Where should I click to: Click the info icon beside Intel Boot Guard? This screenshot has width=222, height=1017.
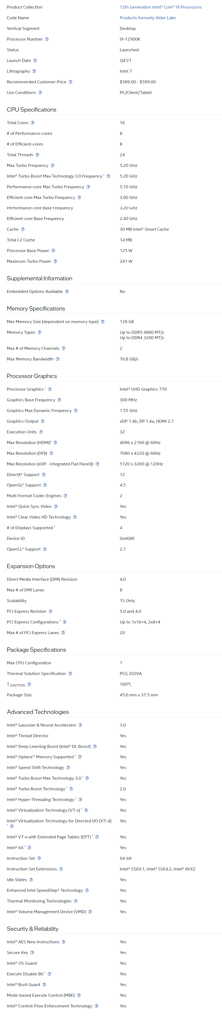click(x=44, y=985)
